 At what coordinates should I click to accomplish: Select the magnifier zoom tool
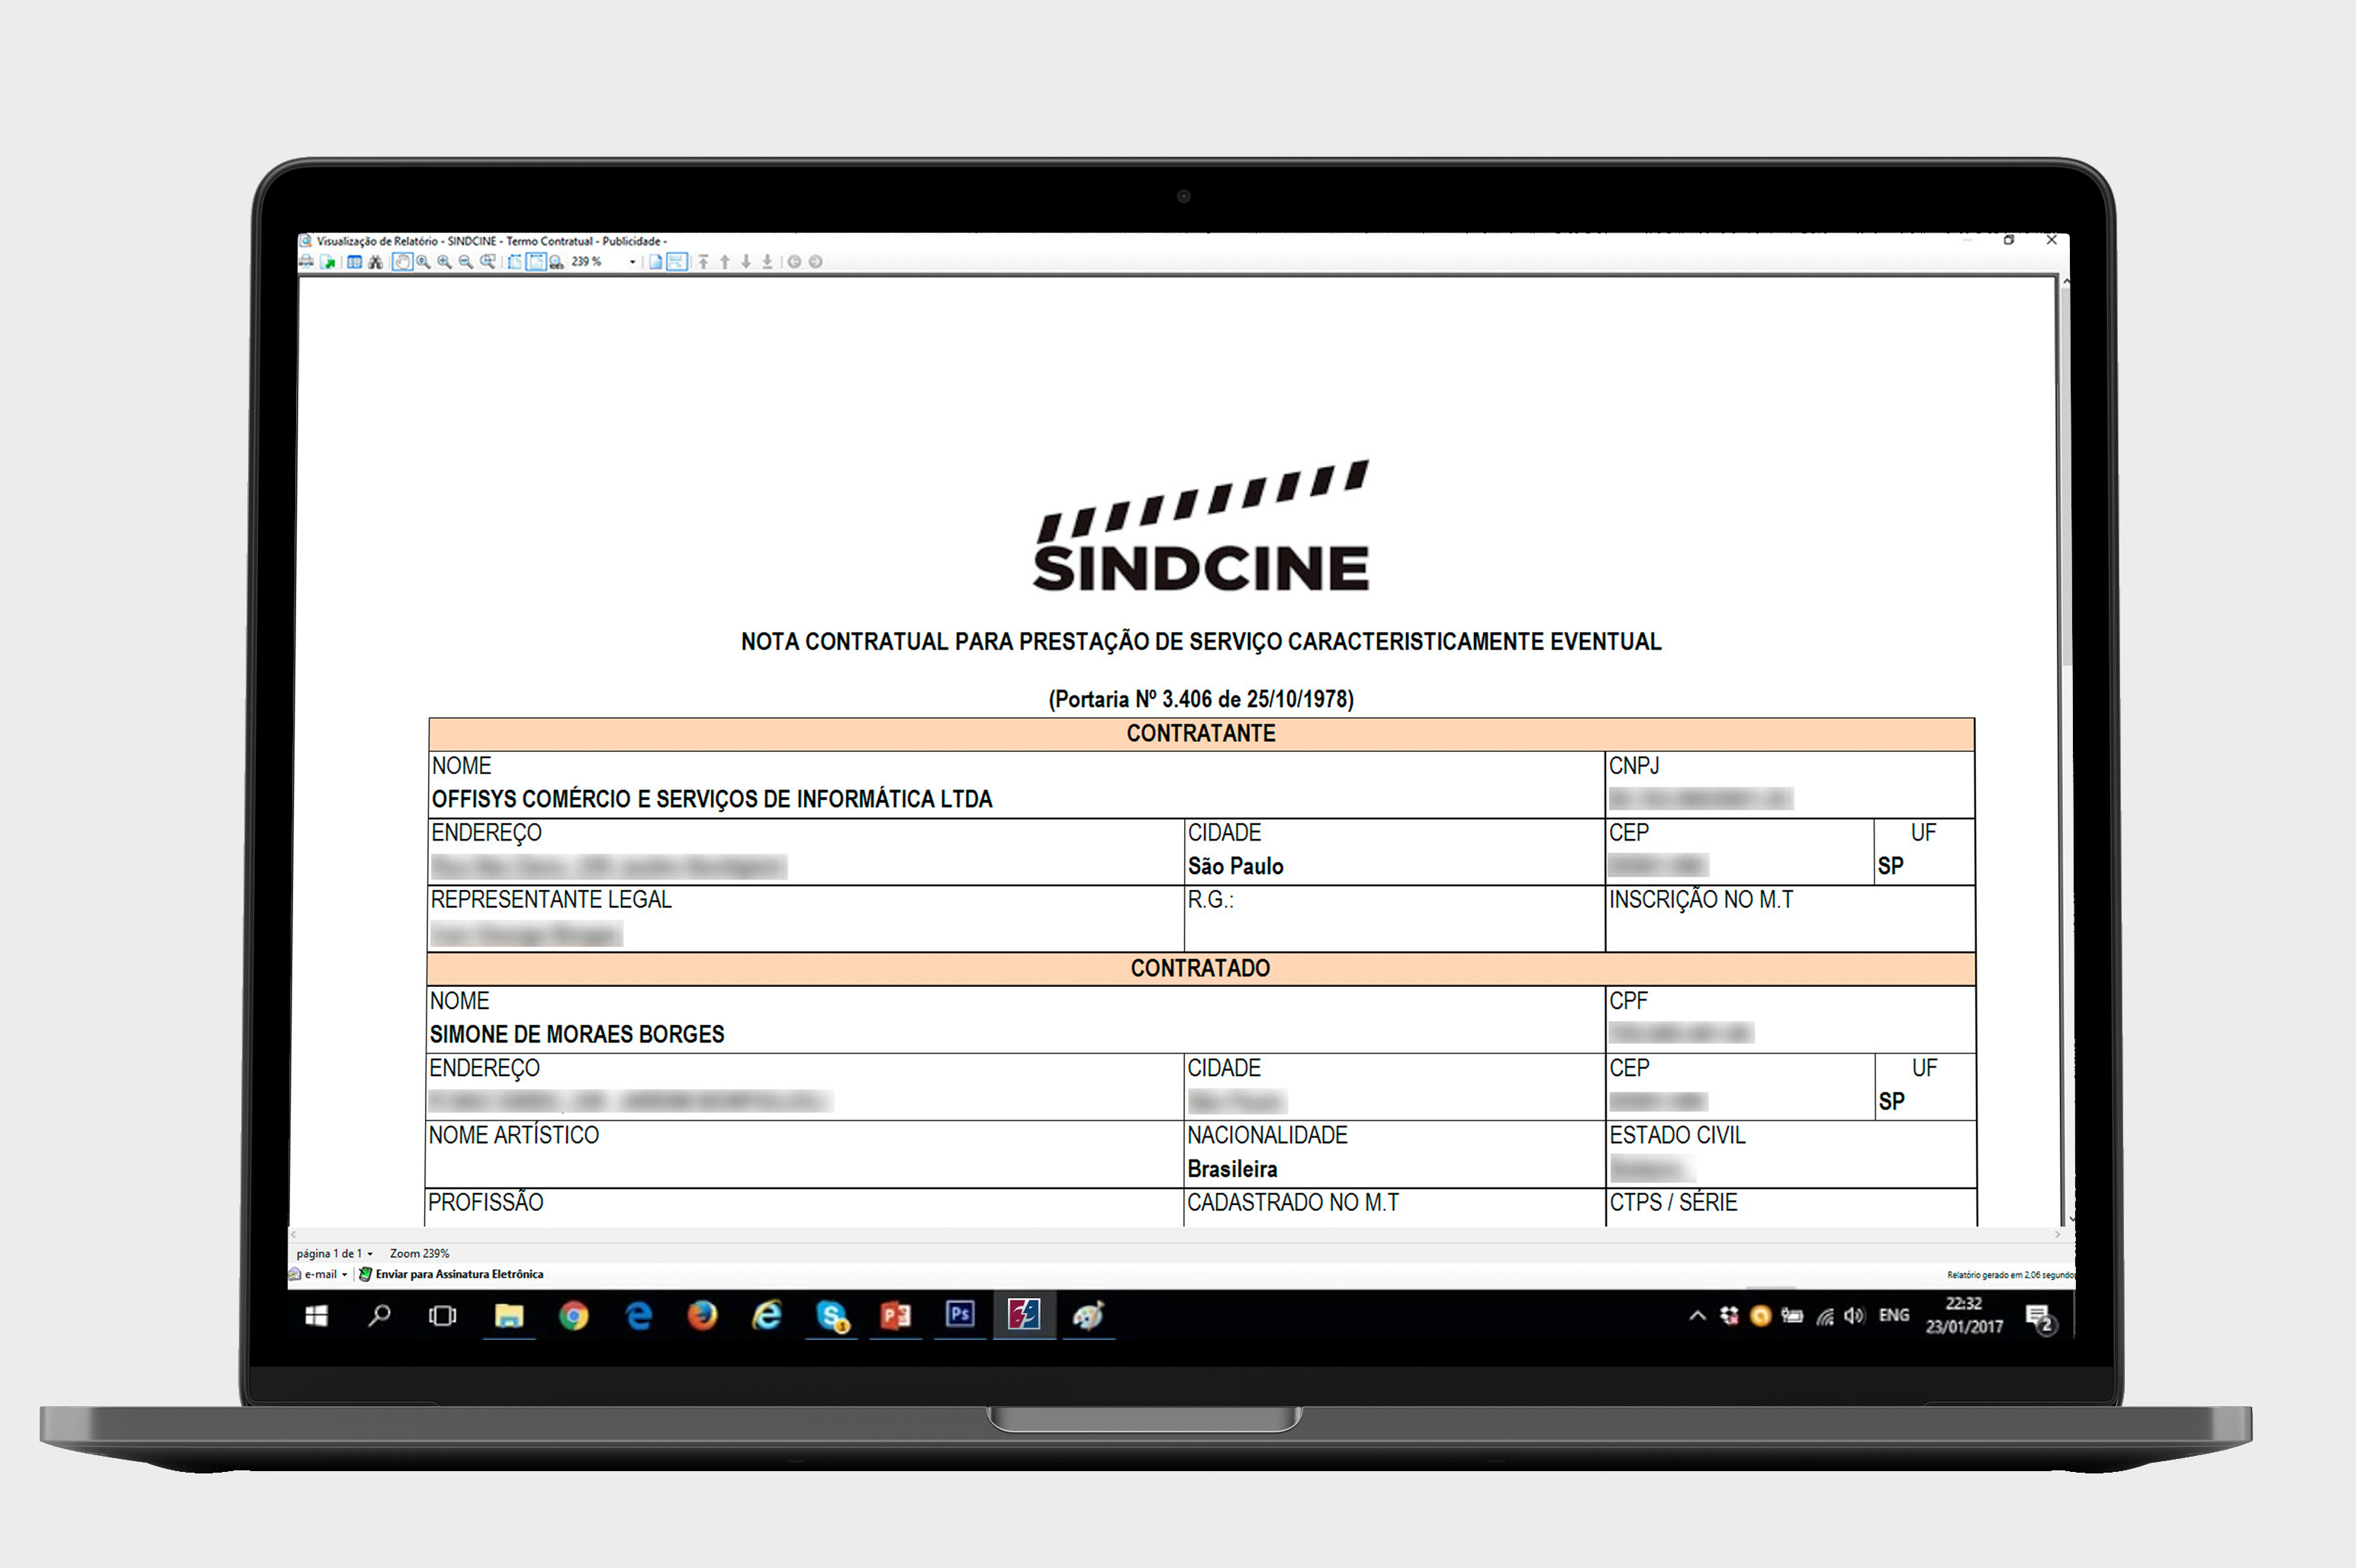pyautogui.click(x=423, y=262)
